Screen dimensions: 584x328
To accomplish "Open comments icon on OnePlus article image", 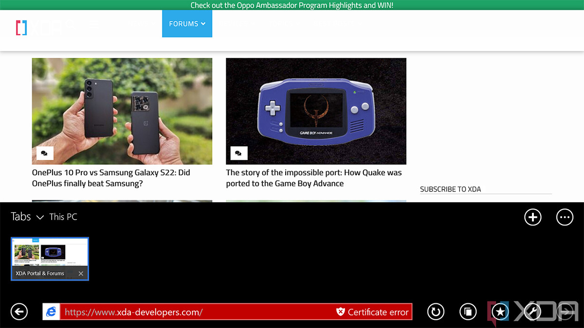I will [x=44, y=153].
